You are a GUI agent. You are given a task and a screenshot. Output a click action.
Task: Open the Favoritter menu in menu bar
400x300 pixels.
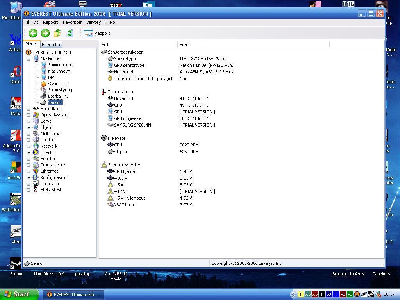(72, 22)
